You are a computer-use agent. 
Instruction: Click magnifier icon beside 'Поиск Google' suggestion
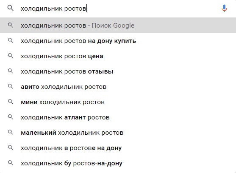click(x=11, y=25)
